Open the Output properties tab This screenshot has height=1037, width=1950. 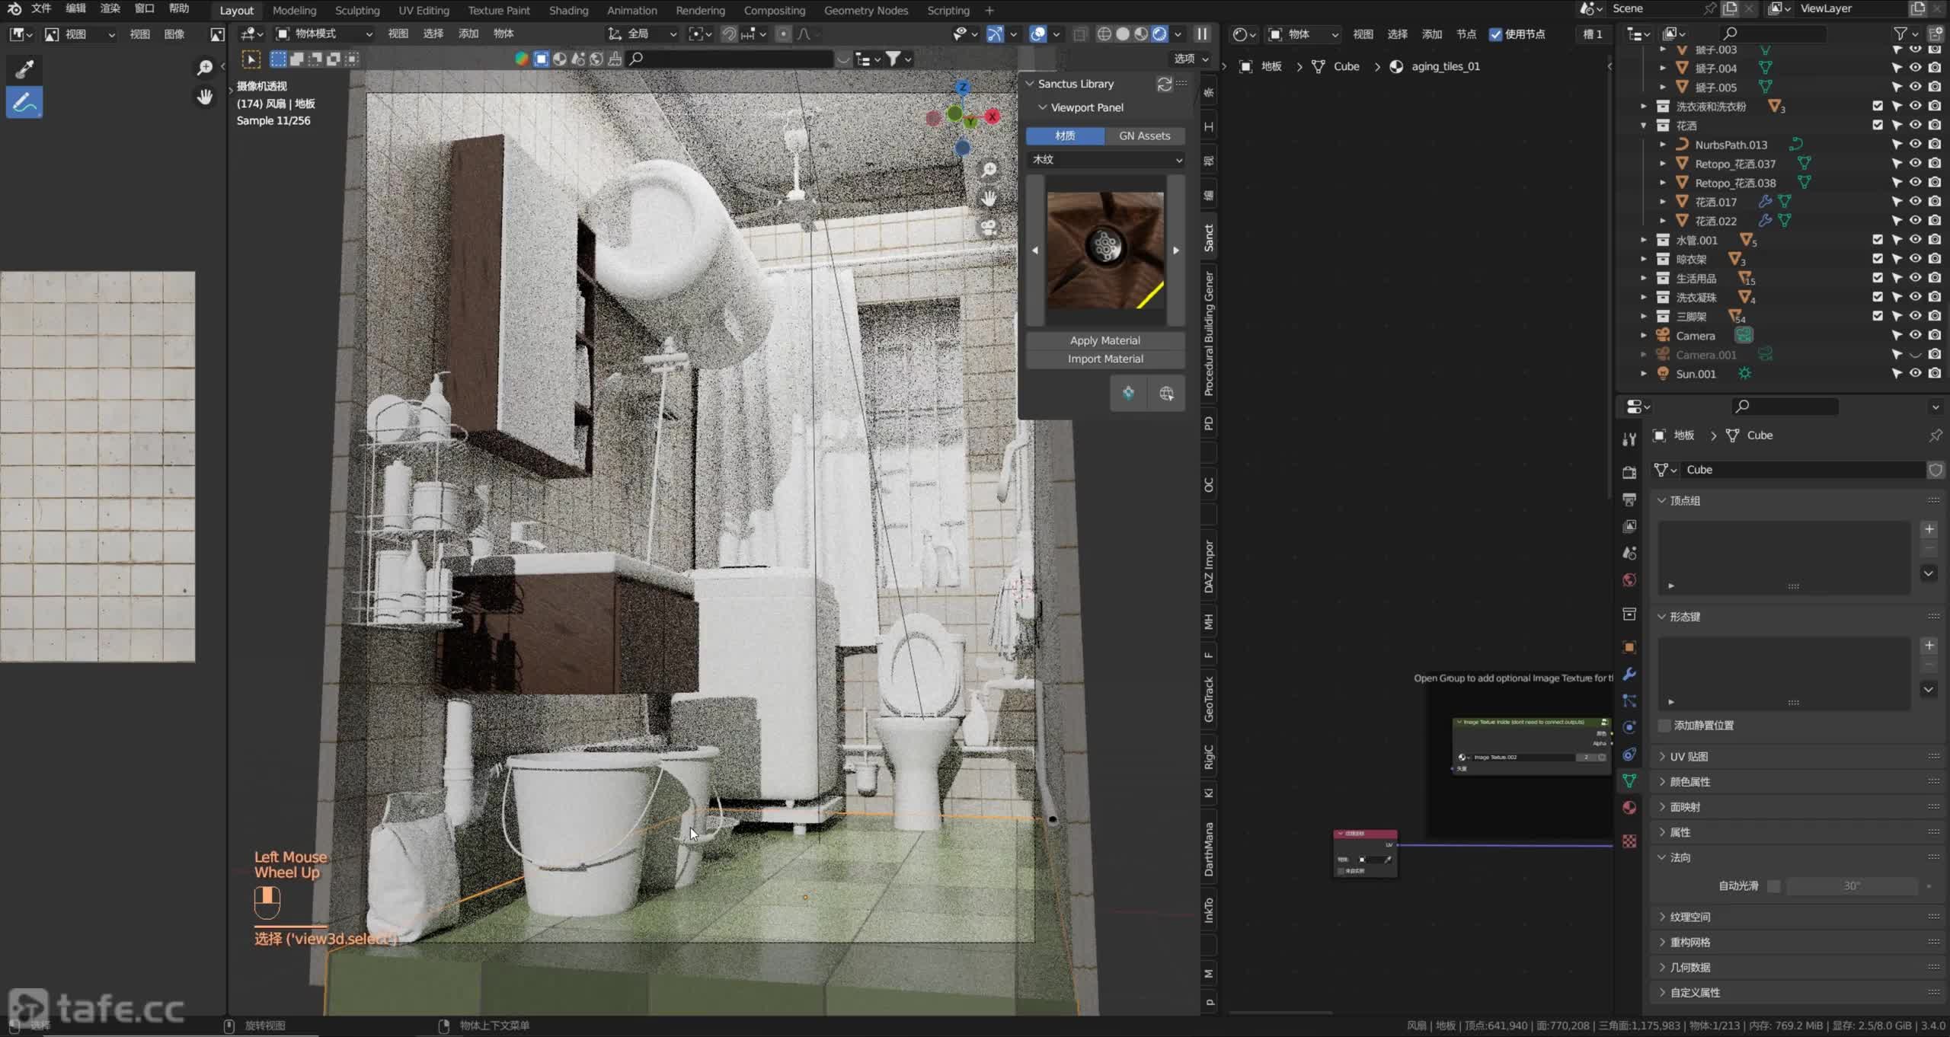[1629, 499]
